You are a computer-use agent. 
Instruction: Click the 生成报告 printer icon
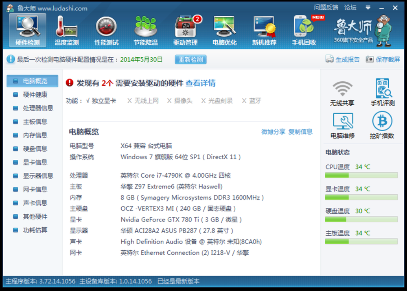coord(329,59)
